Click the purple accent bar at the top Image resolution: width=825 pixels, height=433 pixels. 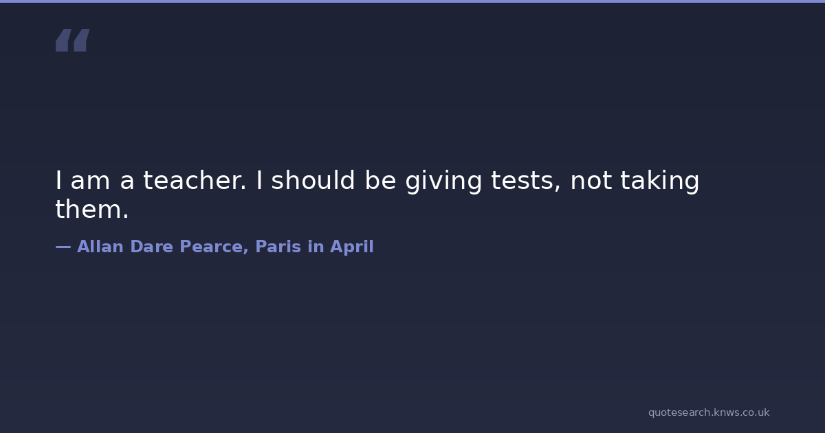coord(412,1)
